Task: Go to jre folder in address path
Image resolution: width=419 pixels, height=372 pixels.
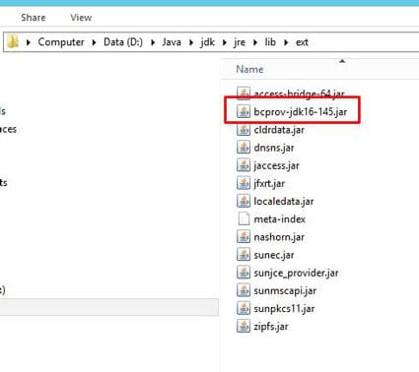Action: (x=240, y=42)
